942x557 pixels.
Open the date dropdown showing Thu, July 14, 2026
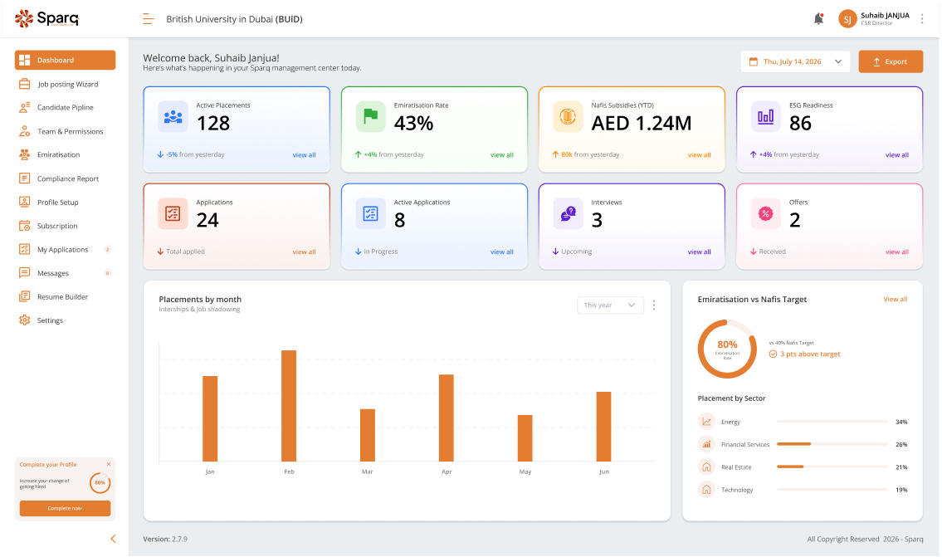click(x=795, y=61)
